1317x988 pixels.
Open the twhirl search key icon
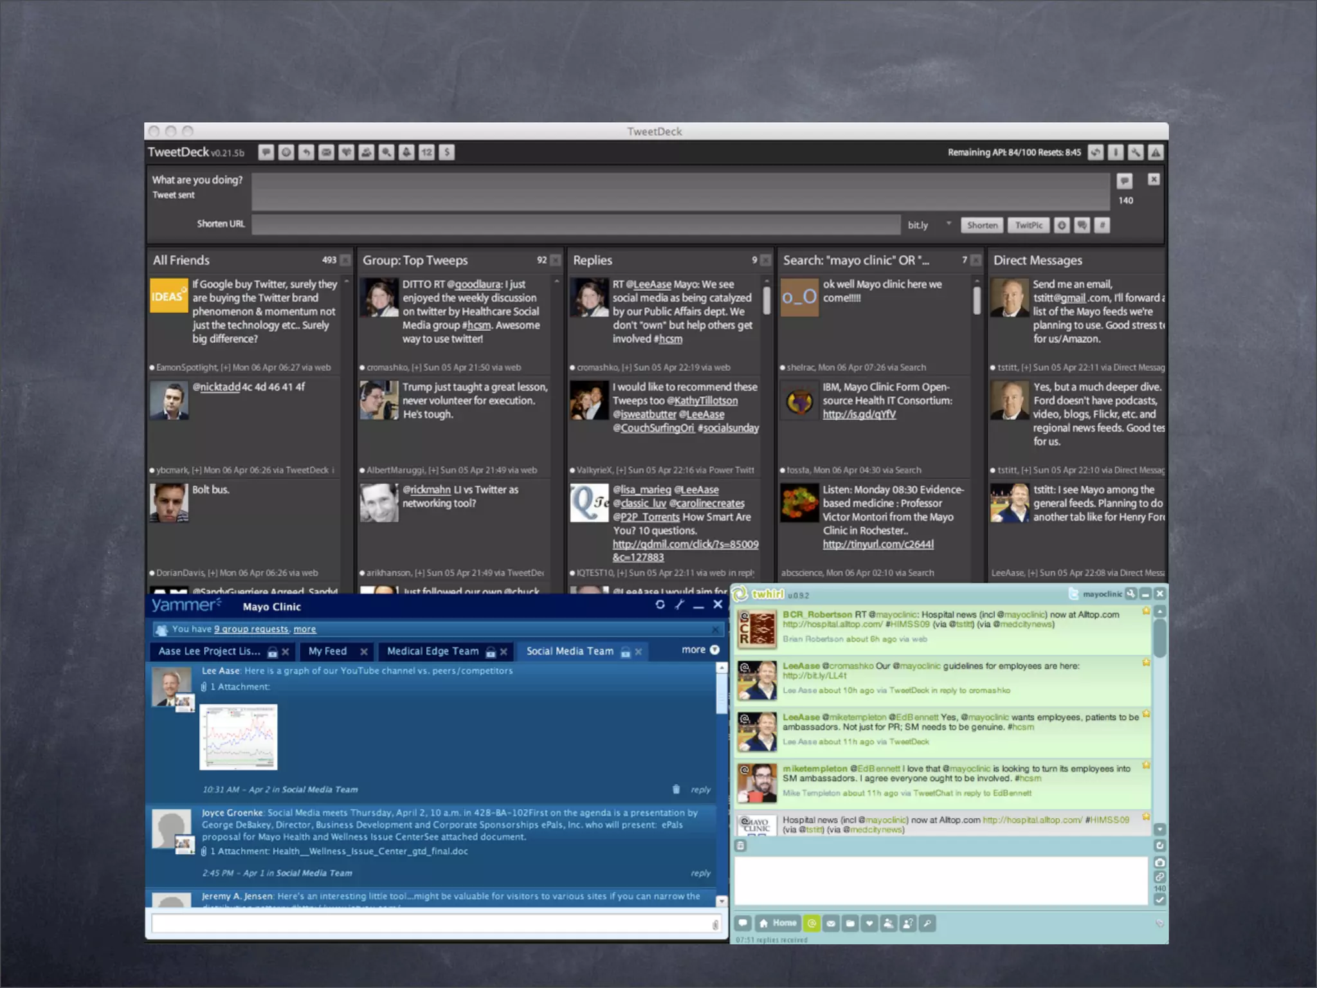[927, 923]
